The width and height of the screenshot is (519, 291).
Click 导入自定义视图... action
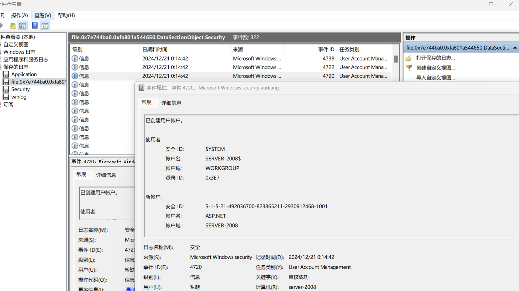(x=435, y=78)
